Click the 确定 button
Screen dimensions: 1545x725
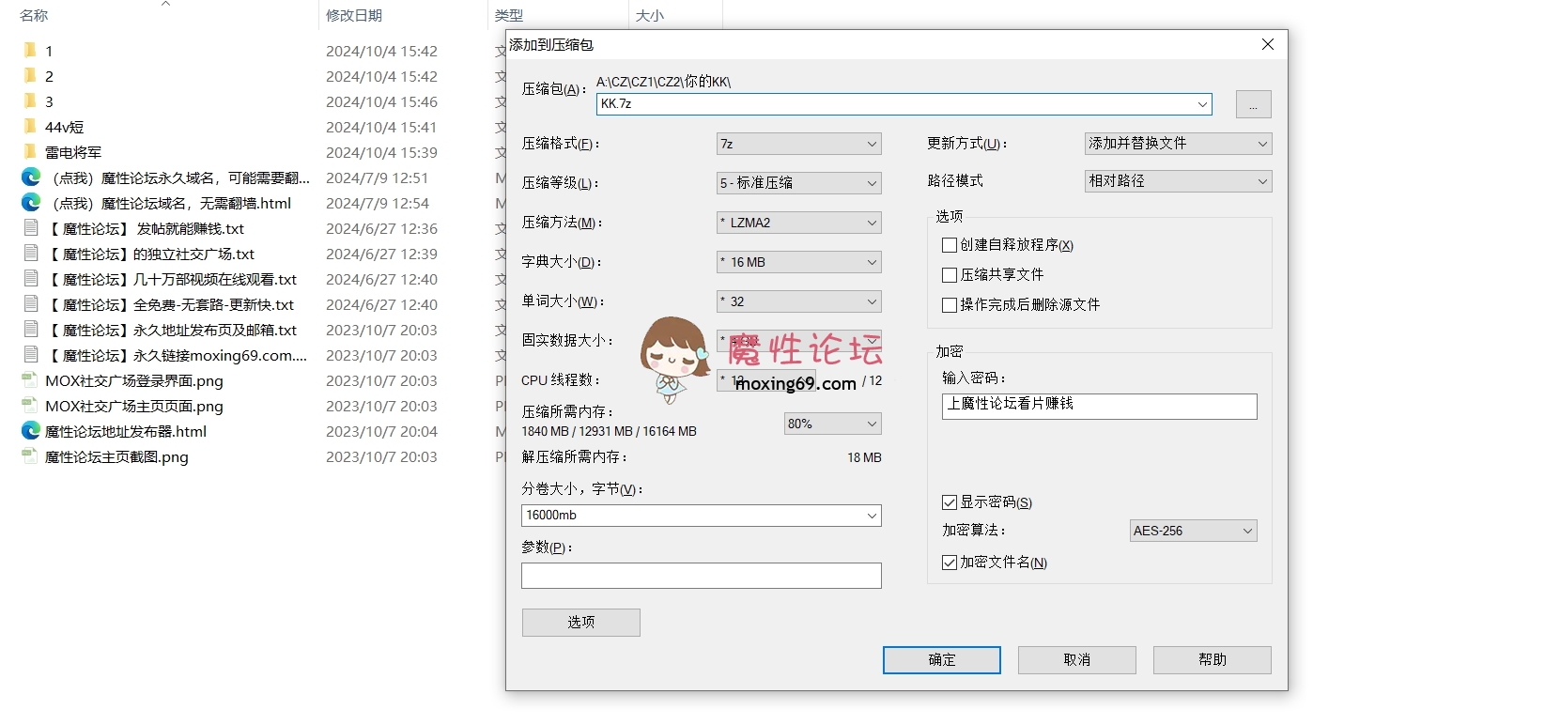point(941,660)
